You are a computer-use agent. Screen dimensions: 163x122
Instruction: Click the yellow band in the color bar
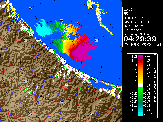[x=140, y=81]
